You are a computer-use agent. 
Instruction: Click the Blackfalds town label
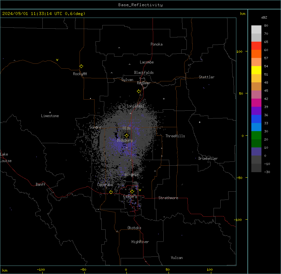[x=144, y=73]
